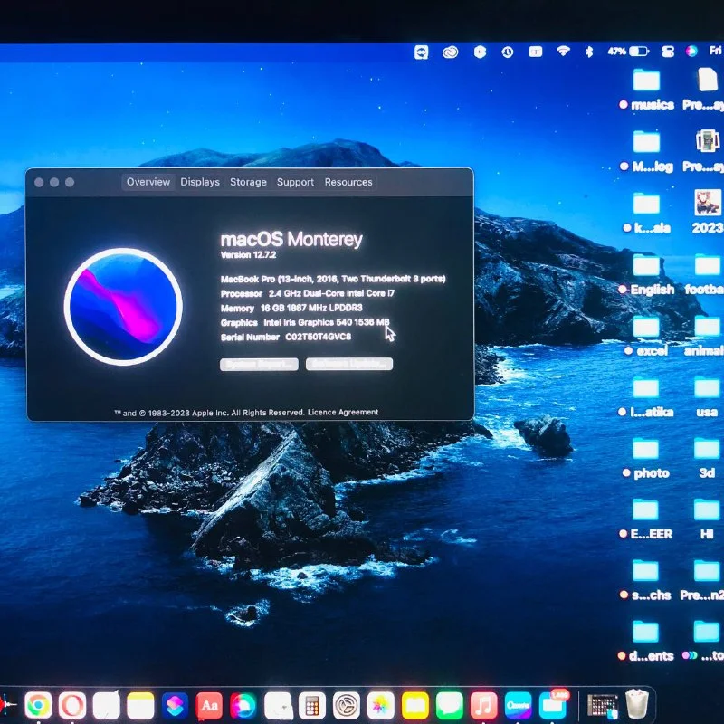Click the Software Update button

(349, 365)
